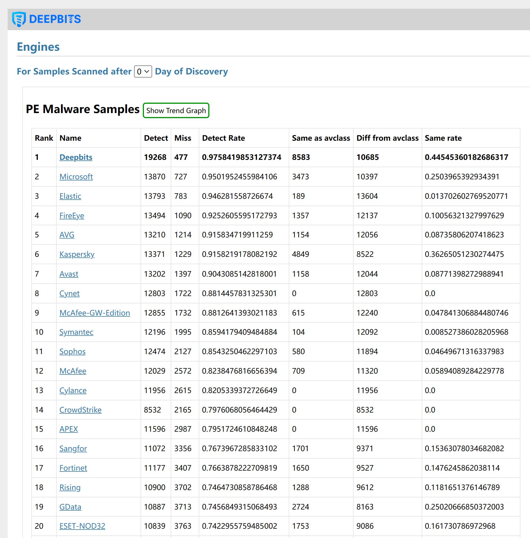530x538 pixels.
Task: Select Deepbits detect rate 0.9758419853127374
Action: coord(242,157)
